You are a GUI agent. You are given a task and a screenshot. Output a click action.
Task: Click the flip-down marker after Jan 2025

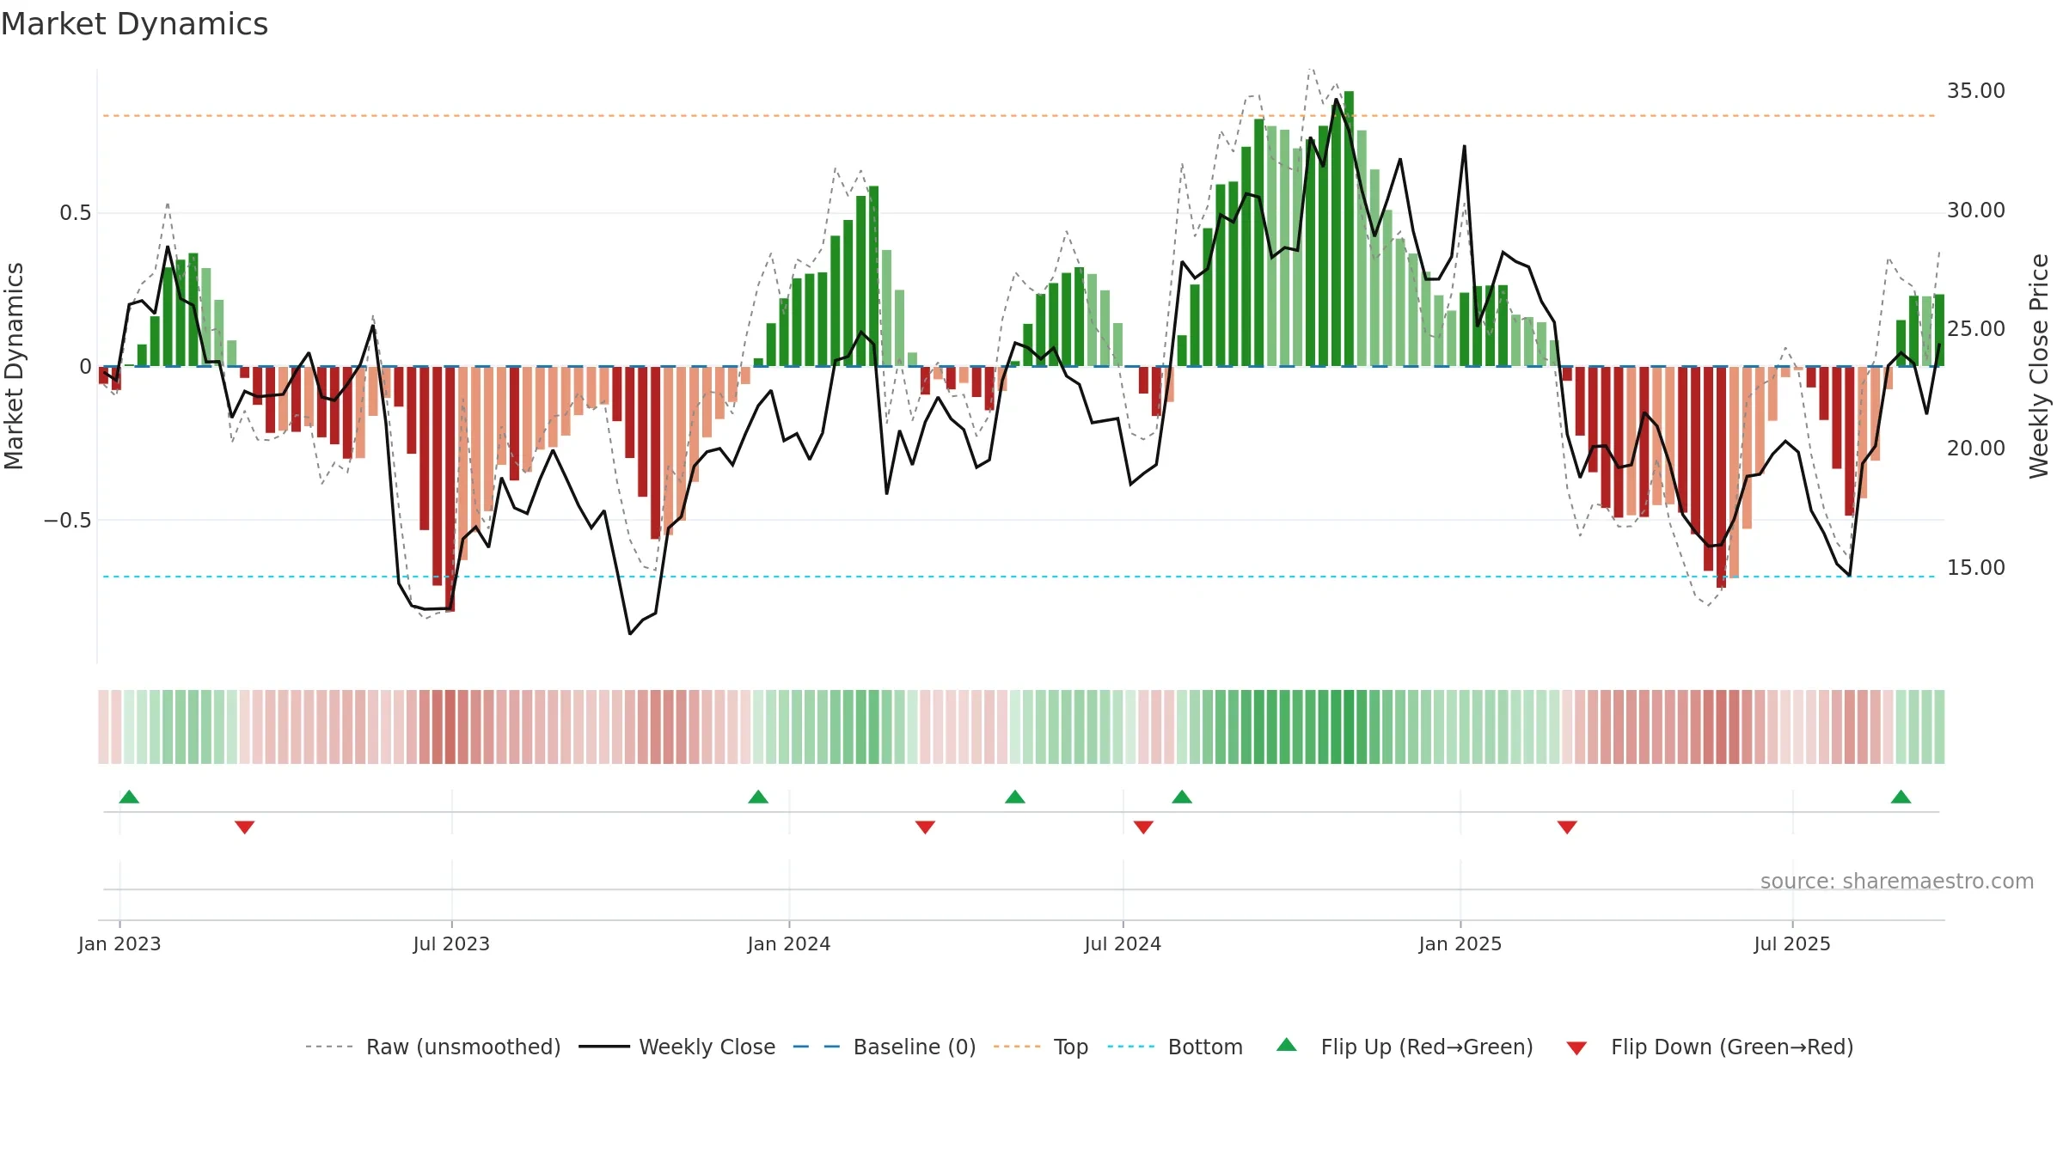pos(1567,827)
